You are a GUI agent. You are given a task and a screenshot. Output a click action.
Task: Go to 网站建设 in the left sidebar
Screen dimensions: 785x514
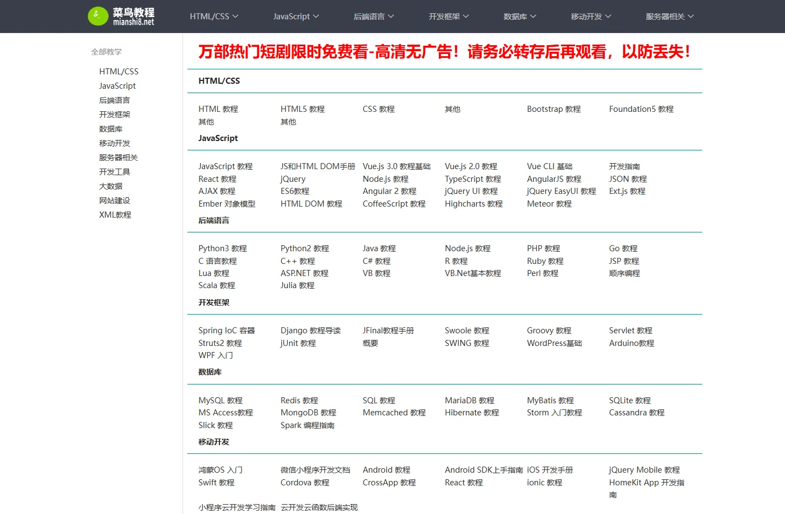tap(115, 201)
